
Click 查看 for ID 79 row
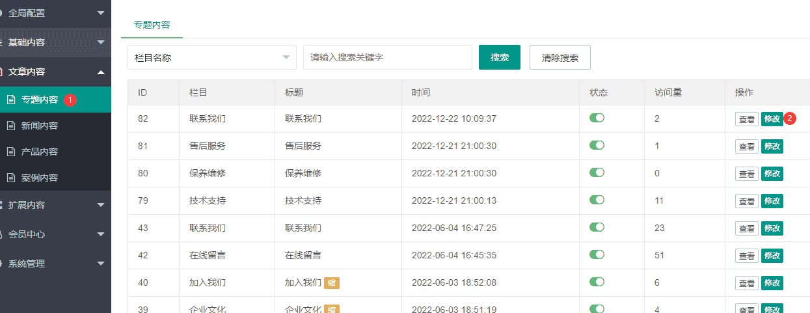747,201
